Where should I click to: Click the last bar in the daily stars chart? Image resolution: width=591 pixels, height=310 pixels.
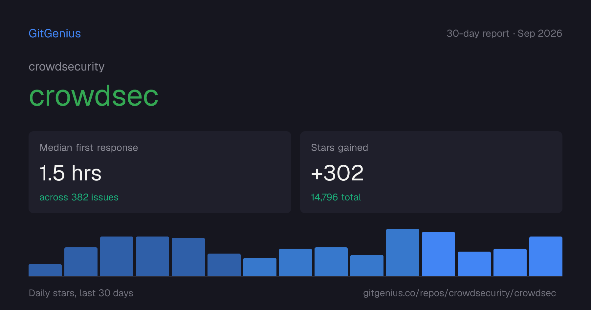[x=546, y=256]
